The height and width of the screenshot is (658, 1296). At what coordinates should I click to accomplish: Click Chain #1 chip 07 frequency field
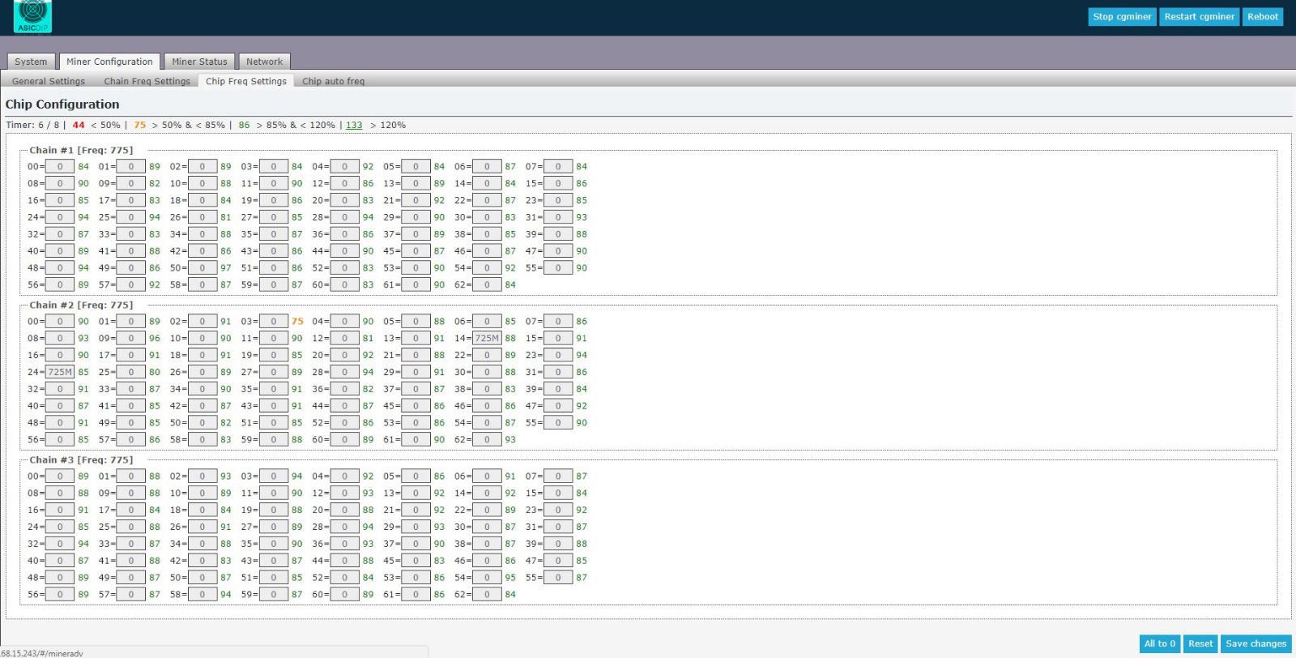(558, 166)
